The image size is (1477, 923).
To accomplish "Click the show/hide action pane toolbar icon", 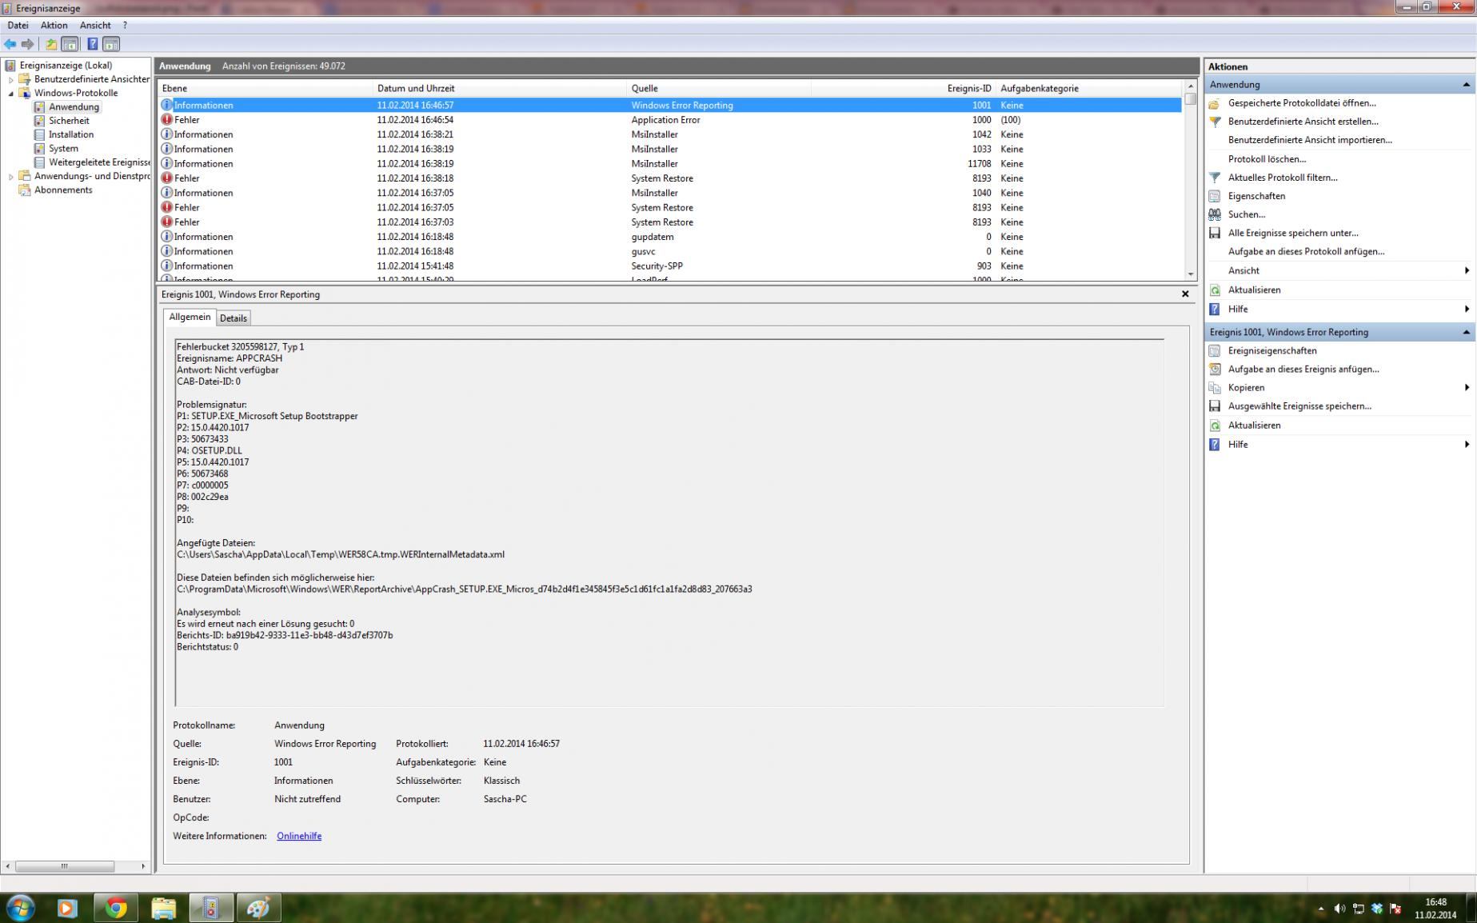I will pos(111,44).
